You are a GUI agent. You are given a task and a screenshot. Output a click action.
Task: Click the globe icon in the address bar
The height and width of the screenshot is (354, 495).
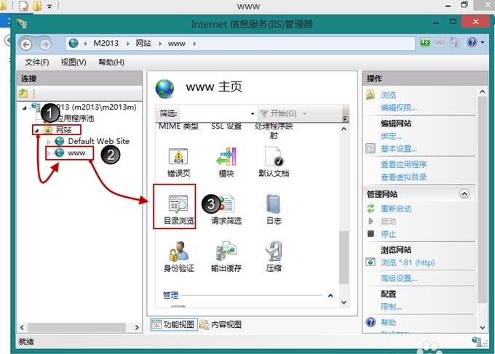(74, 43)
